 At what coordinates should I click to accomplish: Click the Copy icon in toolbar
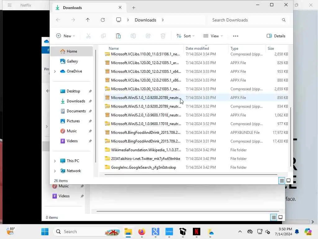(x=103, y=36)
